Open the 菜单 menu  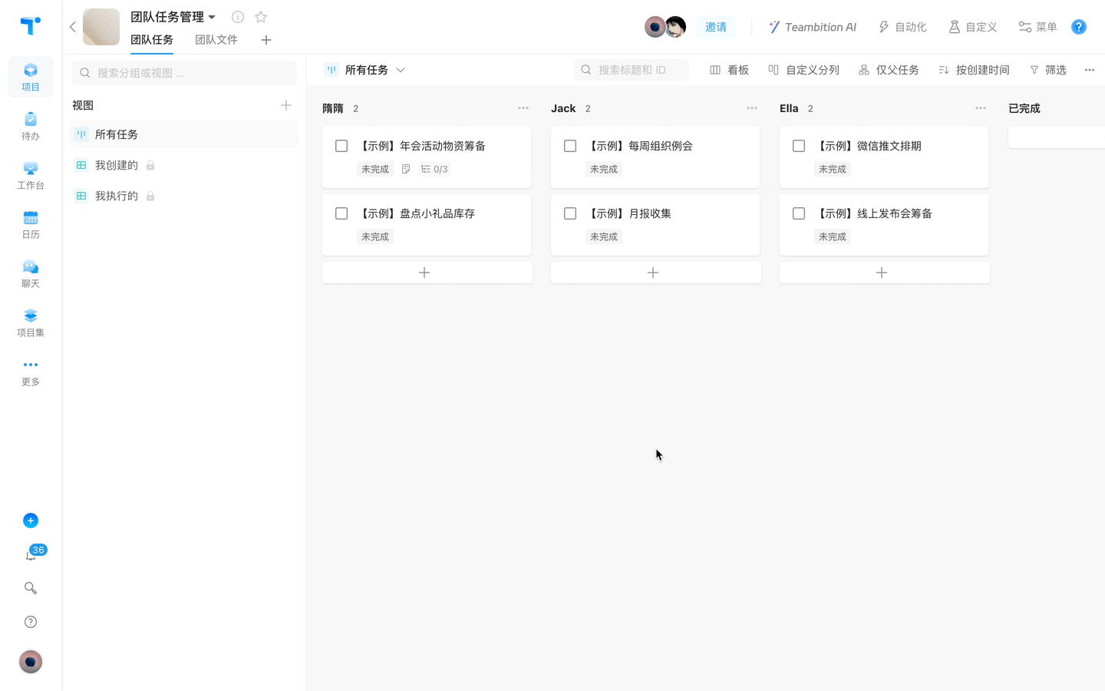(x=1037, y=26)
